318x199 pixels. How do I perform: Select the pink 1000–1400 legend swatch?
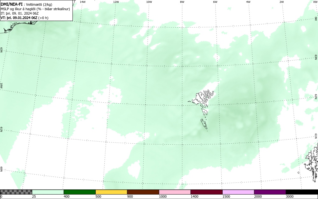coord(175,192)
